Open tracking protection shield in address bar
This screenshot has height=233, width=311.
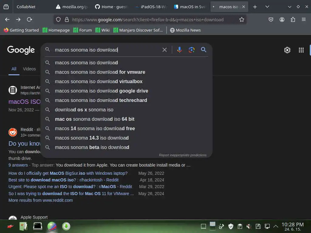[x=58, y=19]
